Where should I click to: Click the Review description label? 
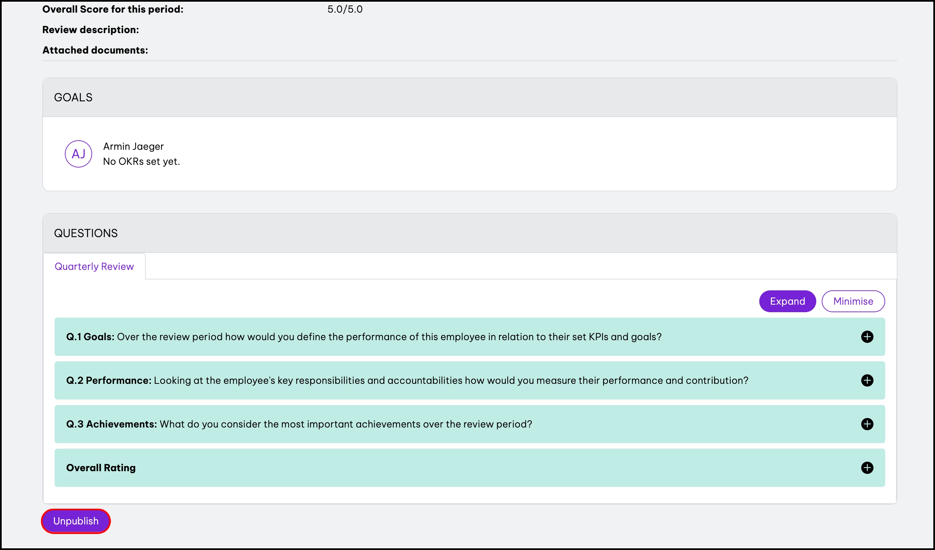[90, 30]
